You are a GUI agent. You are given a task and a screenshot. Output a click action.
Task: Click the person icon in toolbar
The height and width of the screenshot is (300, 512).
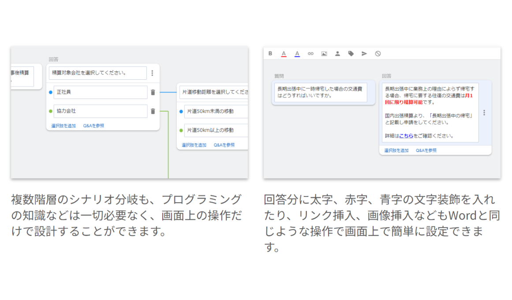(x=337, y=54)
